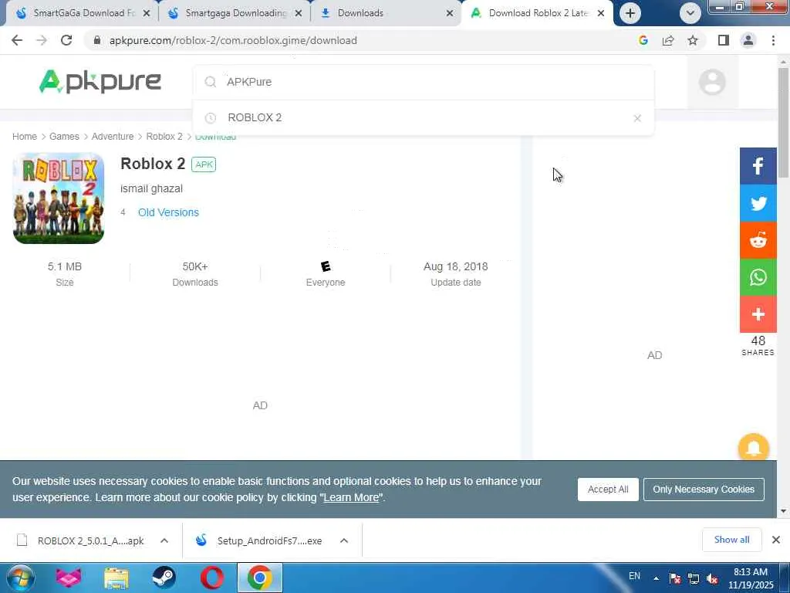Open the Google icon in address bar
Viewport: 790px width, 593px height.
643,40
